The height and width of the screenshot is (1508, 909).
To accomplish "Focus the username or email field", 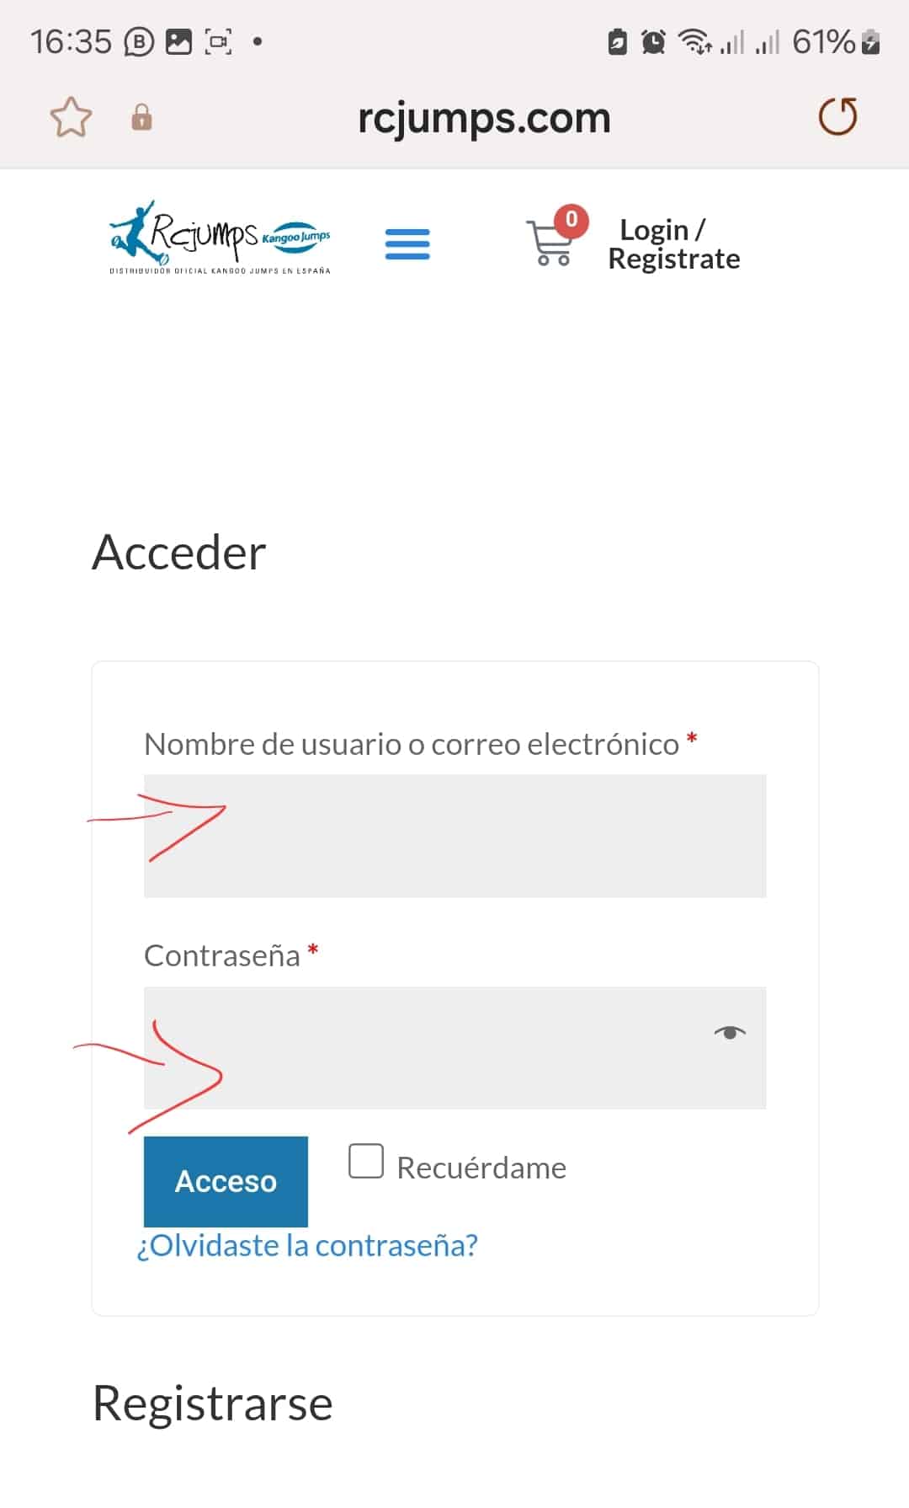I will point(454,836).
